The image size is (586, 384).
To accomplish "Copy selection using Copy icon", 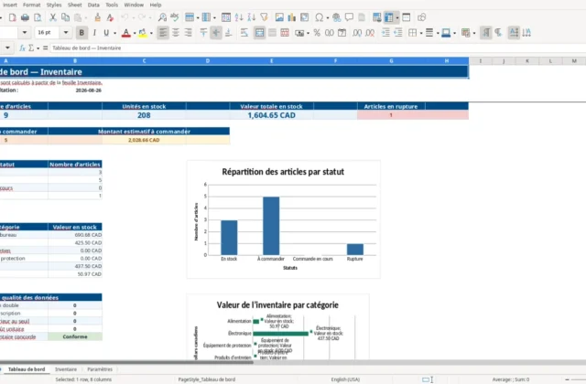I will (x=65, y=17).
